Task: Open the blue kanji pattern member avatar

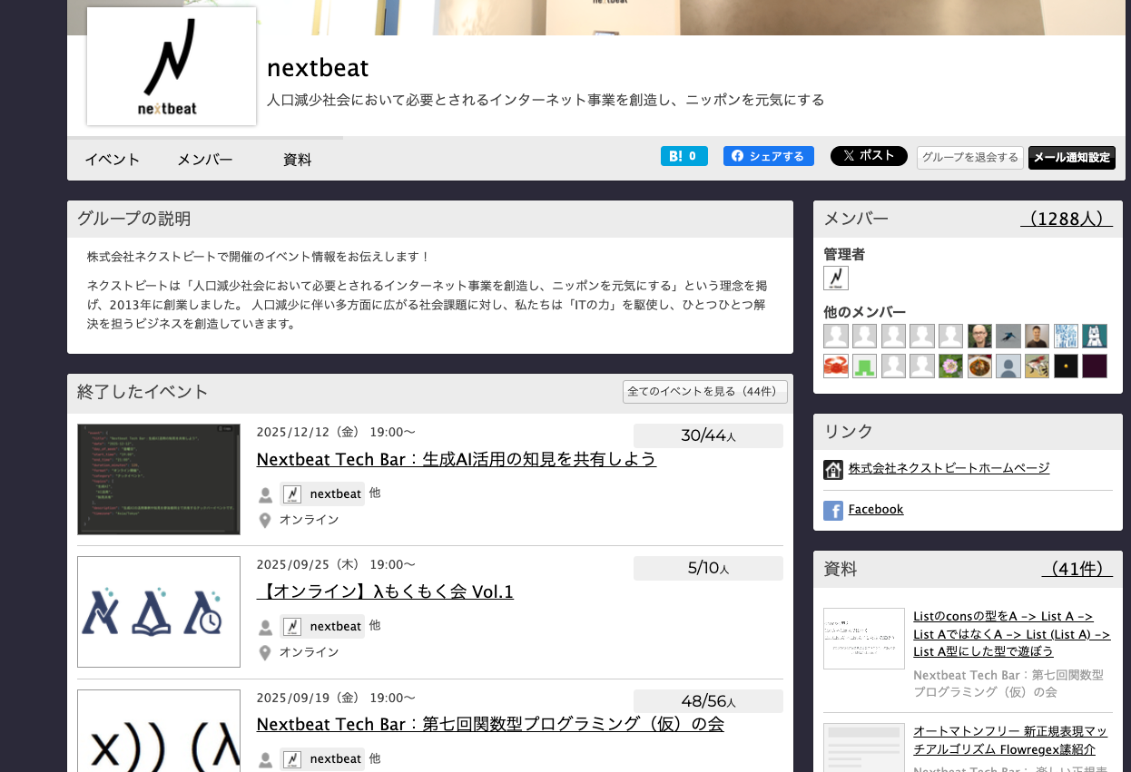Action: [x=1066, y=336]
